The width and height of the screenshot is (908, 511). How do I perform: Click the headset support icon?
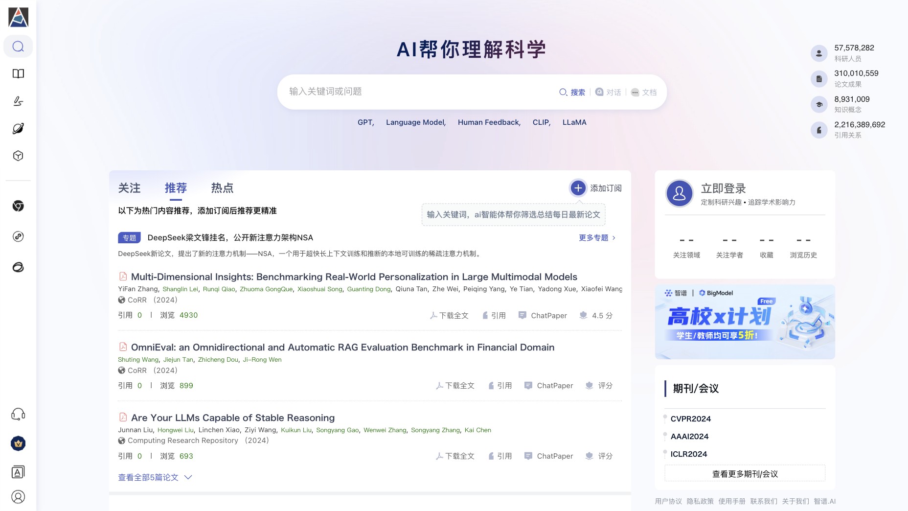tap(18, 415)
